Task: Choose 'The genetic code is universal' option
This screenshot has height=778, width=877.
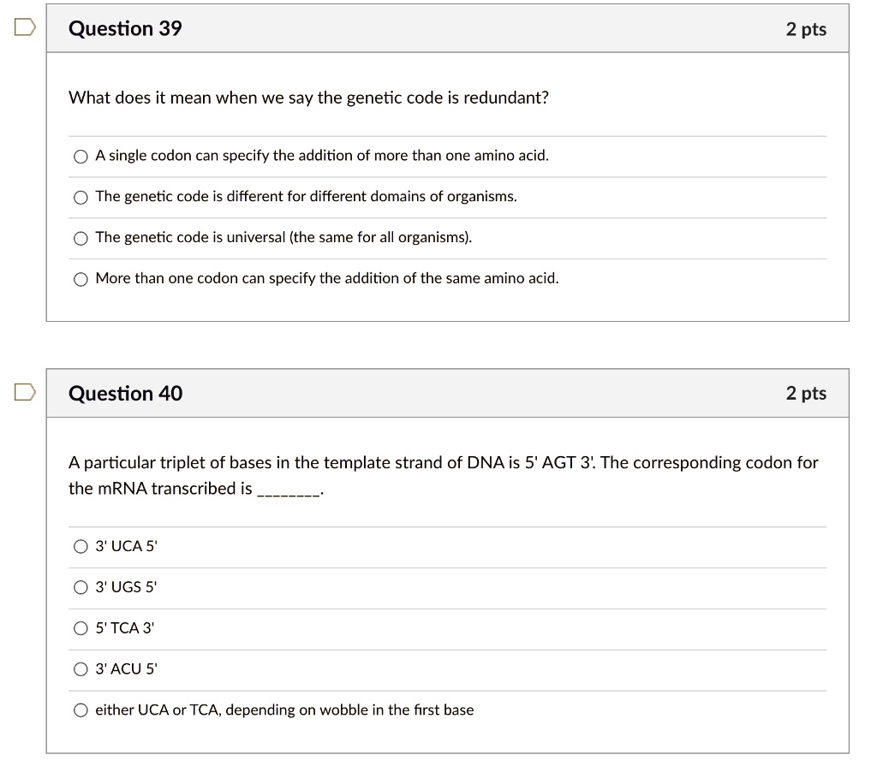Action: pos(81,238)
